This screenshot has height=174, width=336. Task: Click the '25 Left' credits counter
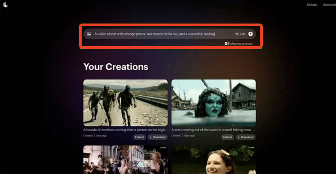coord(240,34)
